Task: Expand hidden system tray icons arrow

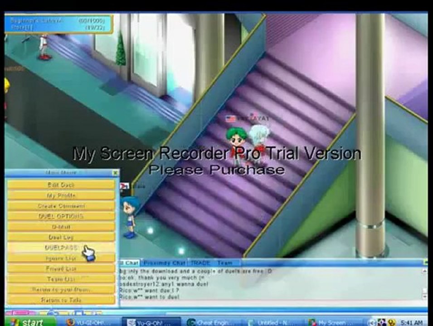Action: pyautogui.click(x=372, y=322)
